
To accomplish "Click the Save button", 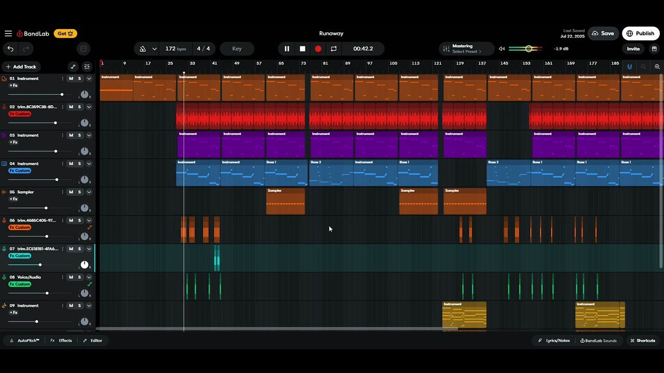I will click(603, 34).
